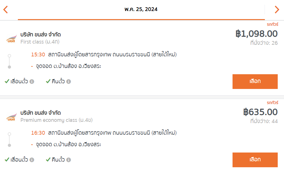Screen dimensions: 284x171
Task: Click the 16:30 departure time
Action: coord(38,133)
